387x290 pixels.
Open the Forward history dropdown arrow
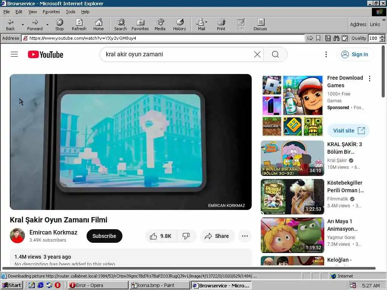point(47,25)
